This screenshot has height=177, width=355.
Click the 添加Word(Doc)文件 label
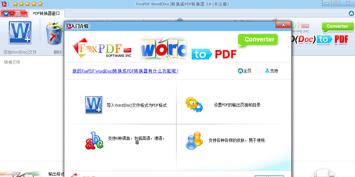20,52
